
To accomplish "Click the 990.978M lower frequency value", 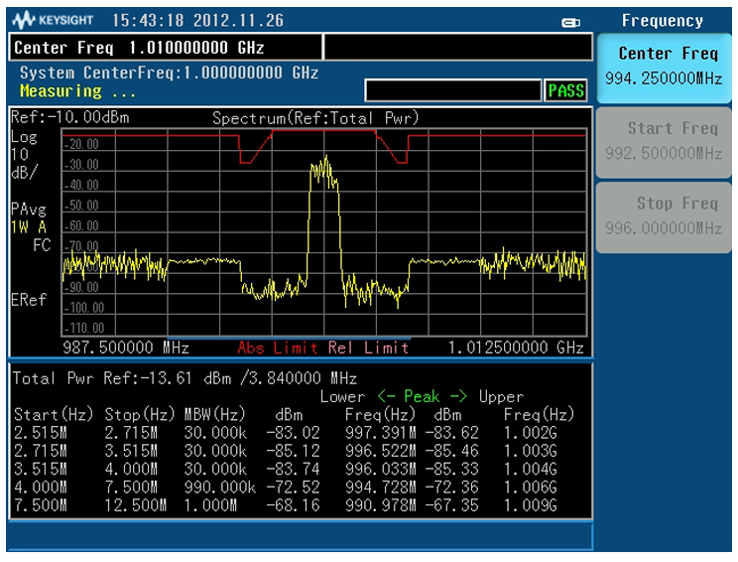I will [x=380, y=505].
